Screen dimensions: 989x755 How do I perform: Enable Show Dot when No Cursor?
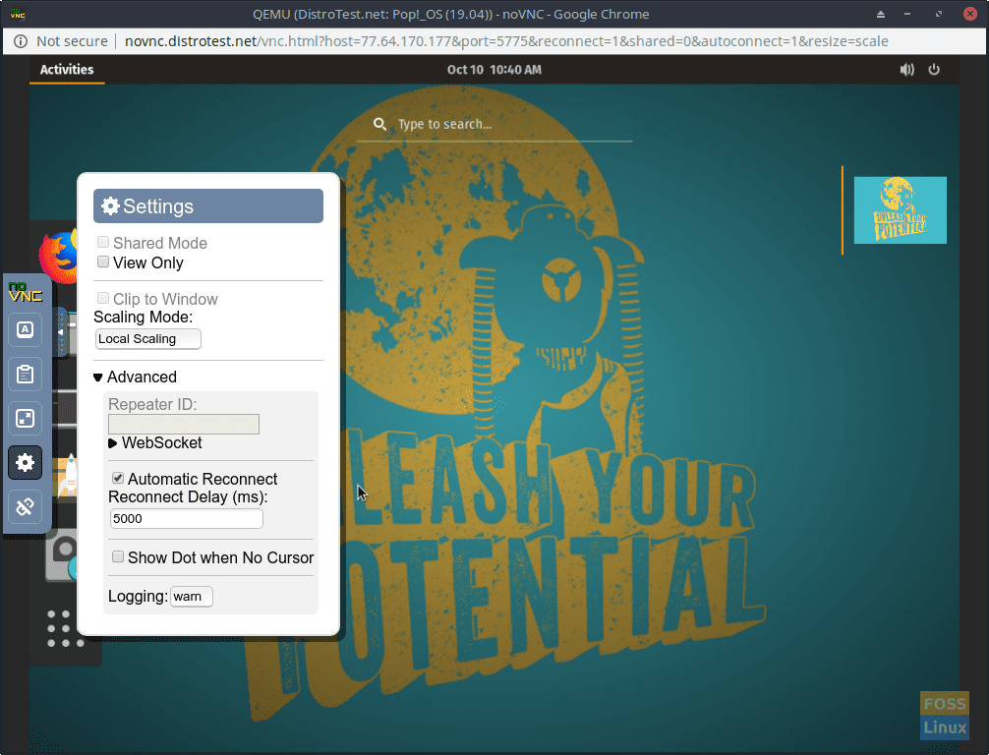(x=118, y=556)
